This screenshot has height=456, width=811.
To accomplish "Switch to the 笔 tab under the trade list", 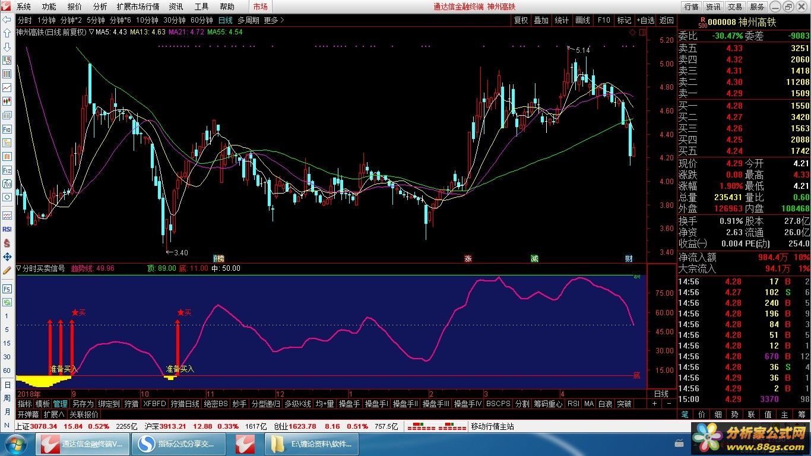I will tap(685, 414).
